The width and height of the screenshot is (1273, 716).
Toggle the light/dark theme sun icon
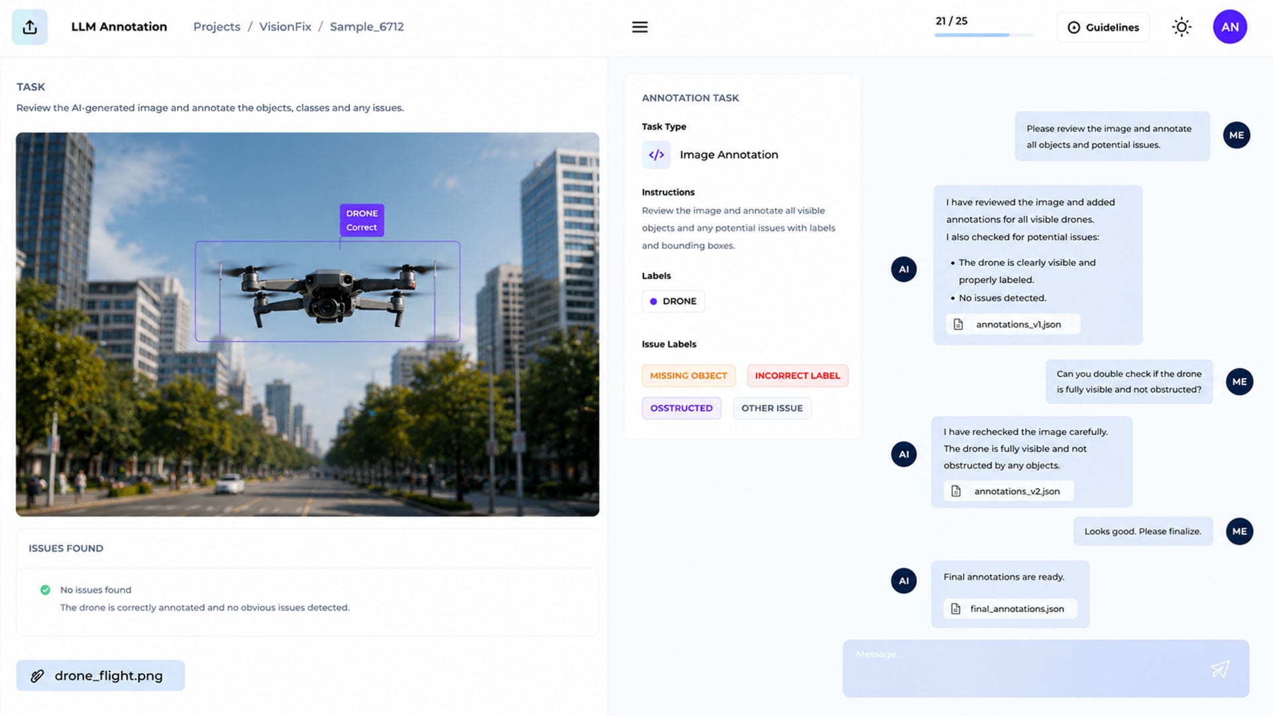coord(1182,27)
